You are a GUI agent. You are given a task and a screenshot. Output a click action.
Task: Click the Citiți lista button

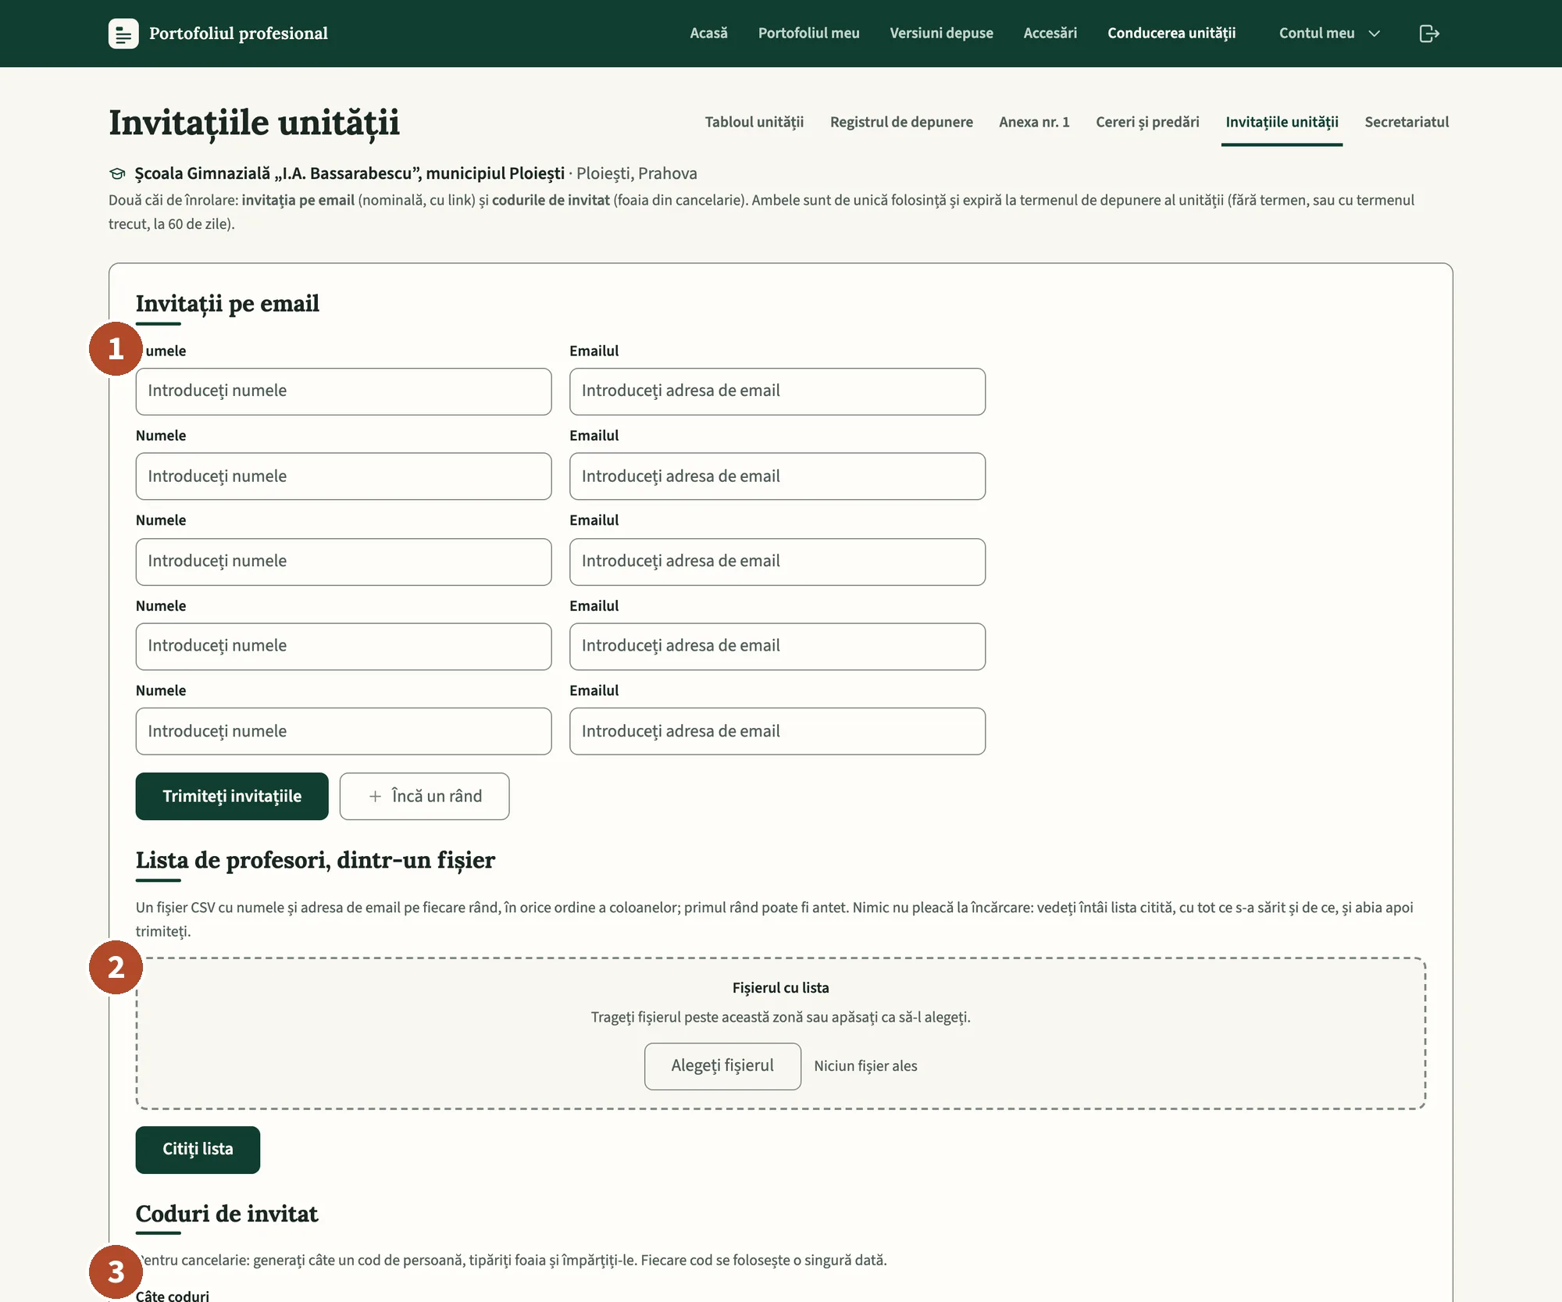pos(198,1149)
